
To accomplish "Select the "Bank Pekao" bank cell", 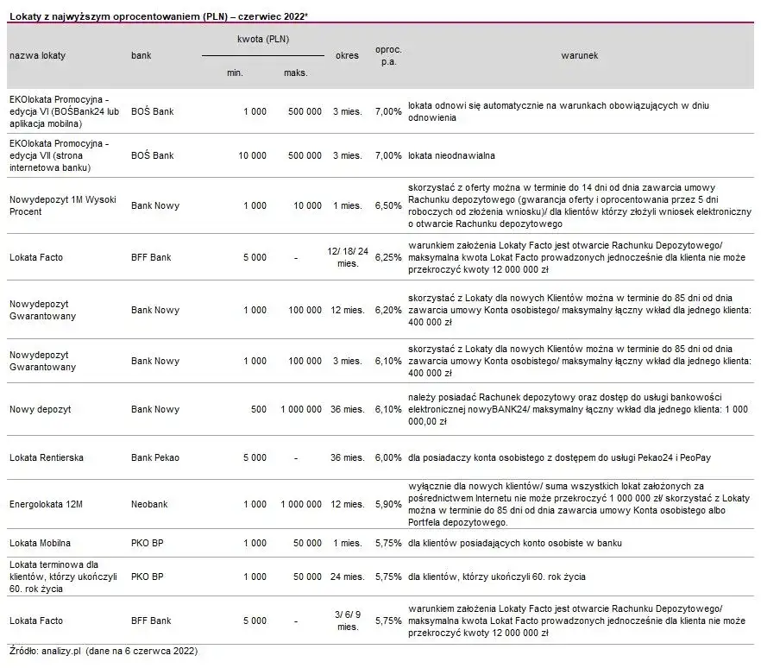I will [154, 457].
